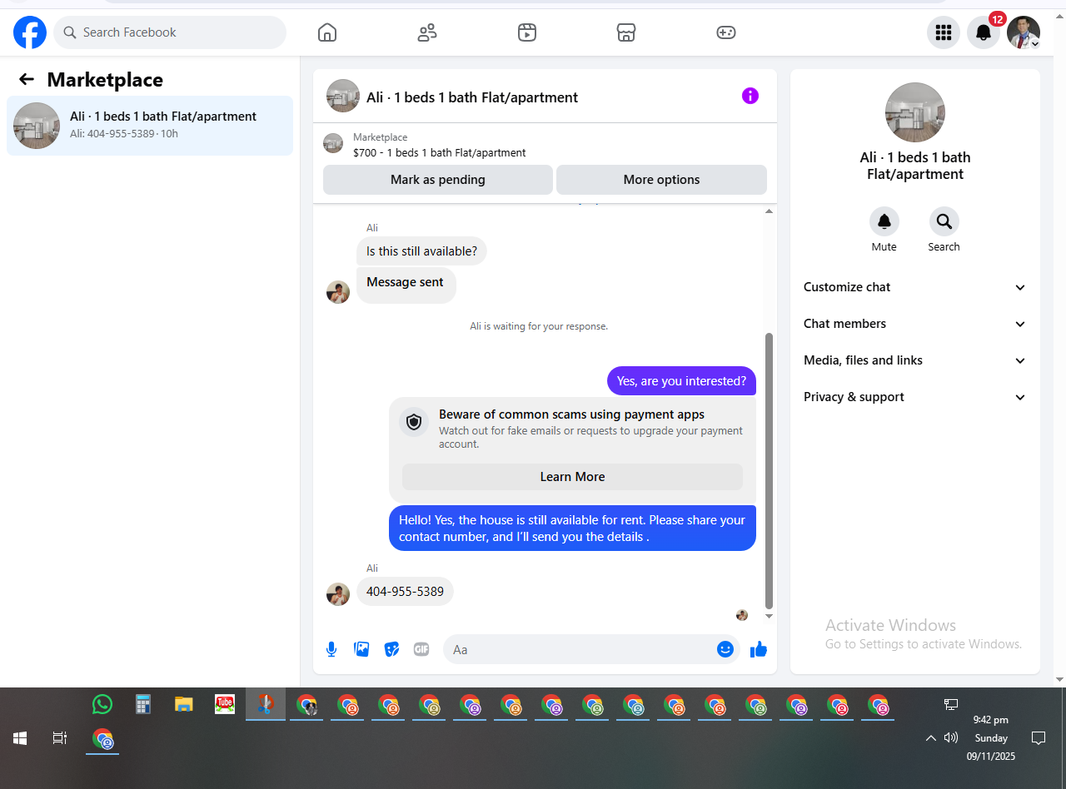Expand the Chat members section

pos(915,324)
